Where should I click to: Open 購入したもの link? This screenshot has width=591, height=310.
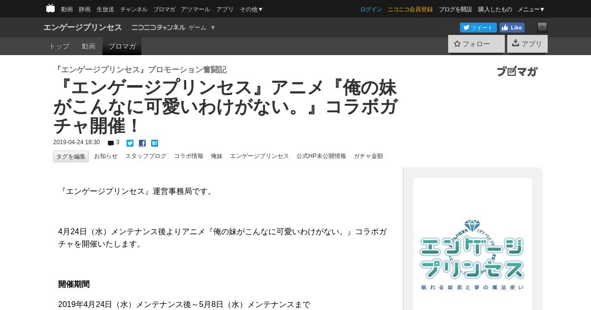[x=495, y=9]
